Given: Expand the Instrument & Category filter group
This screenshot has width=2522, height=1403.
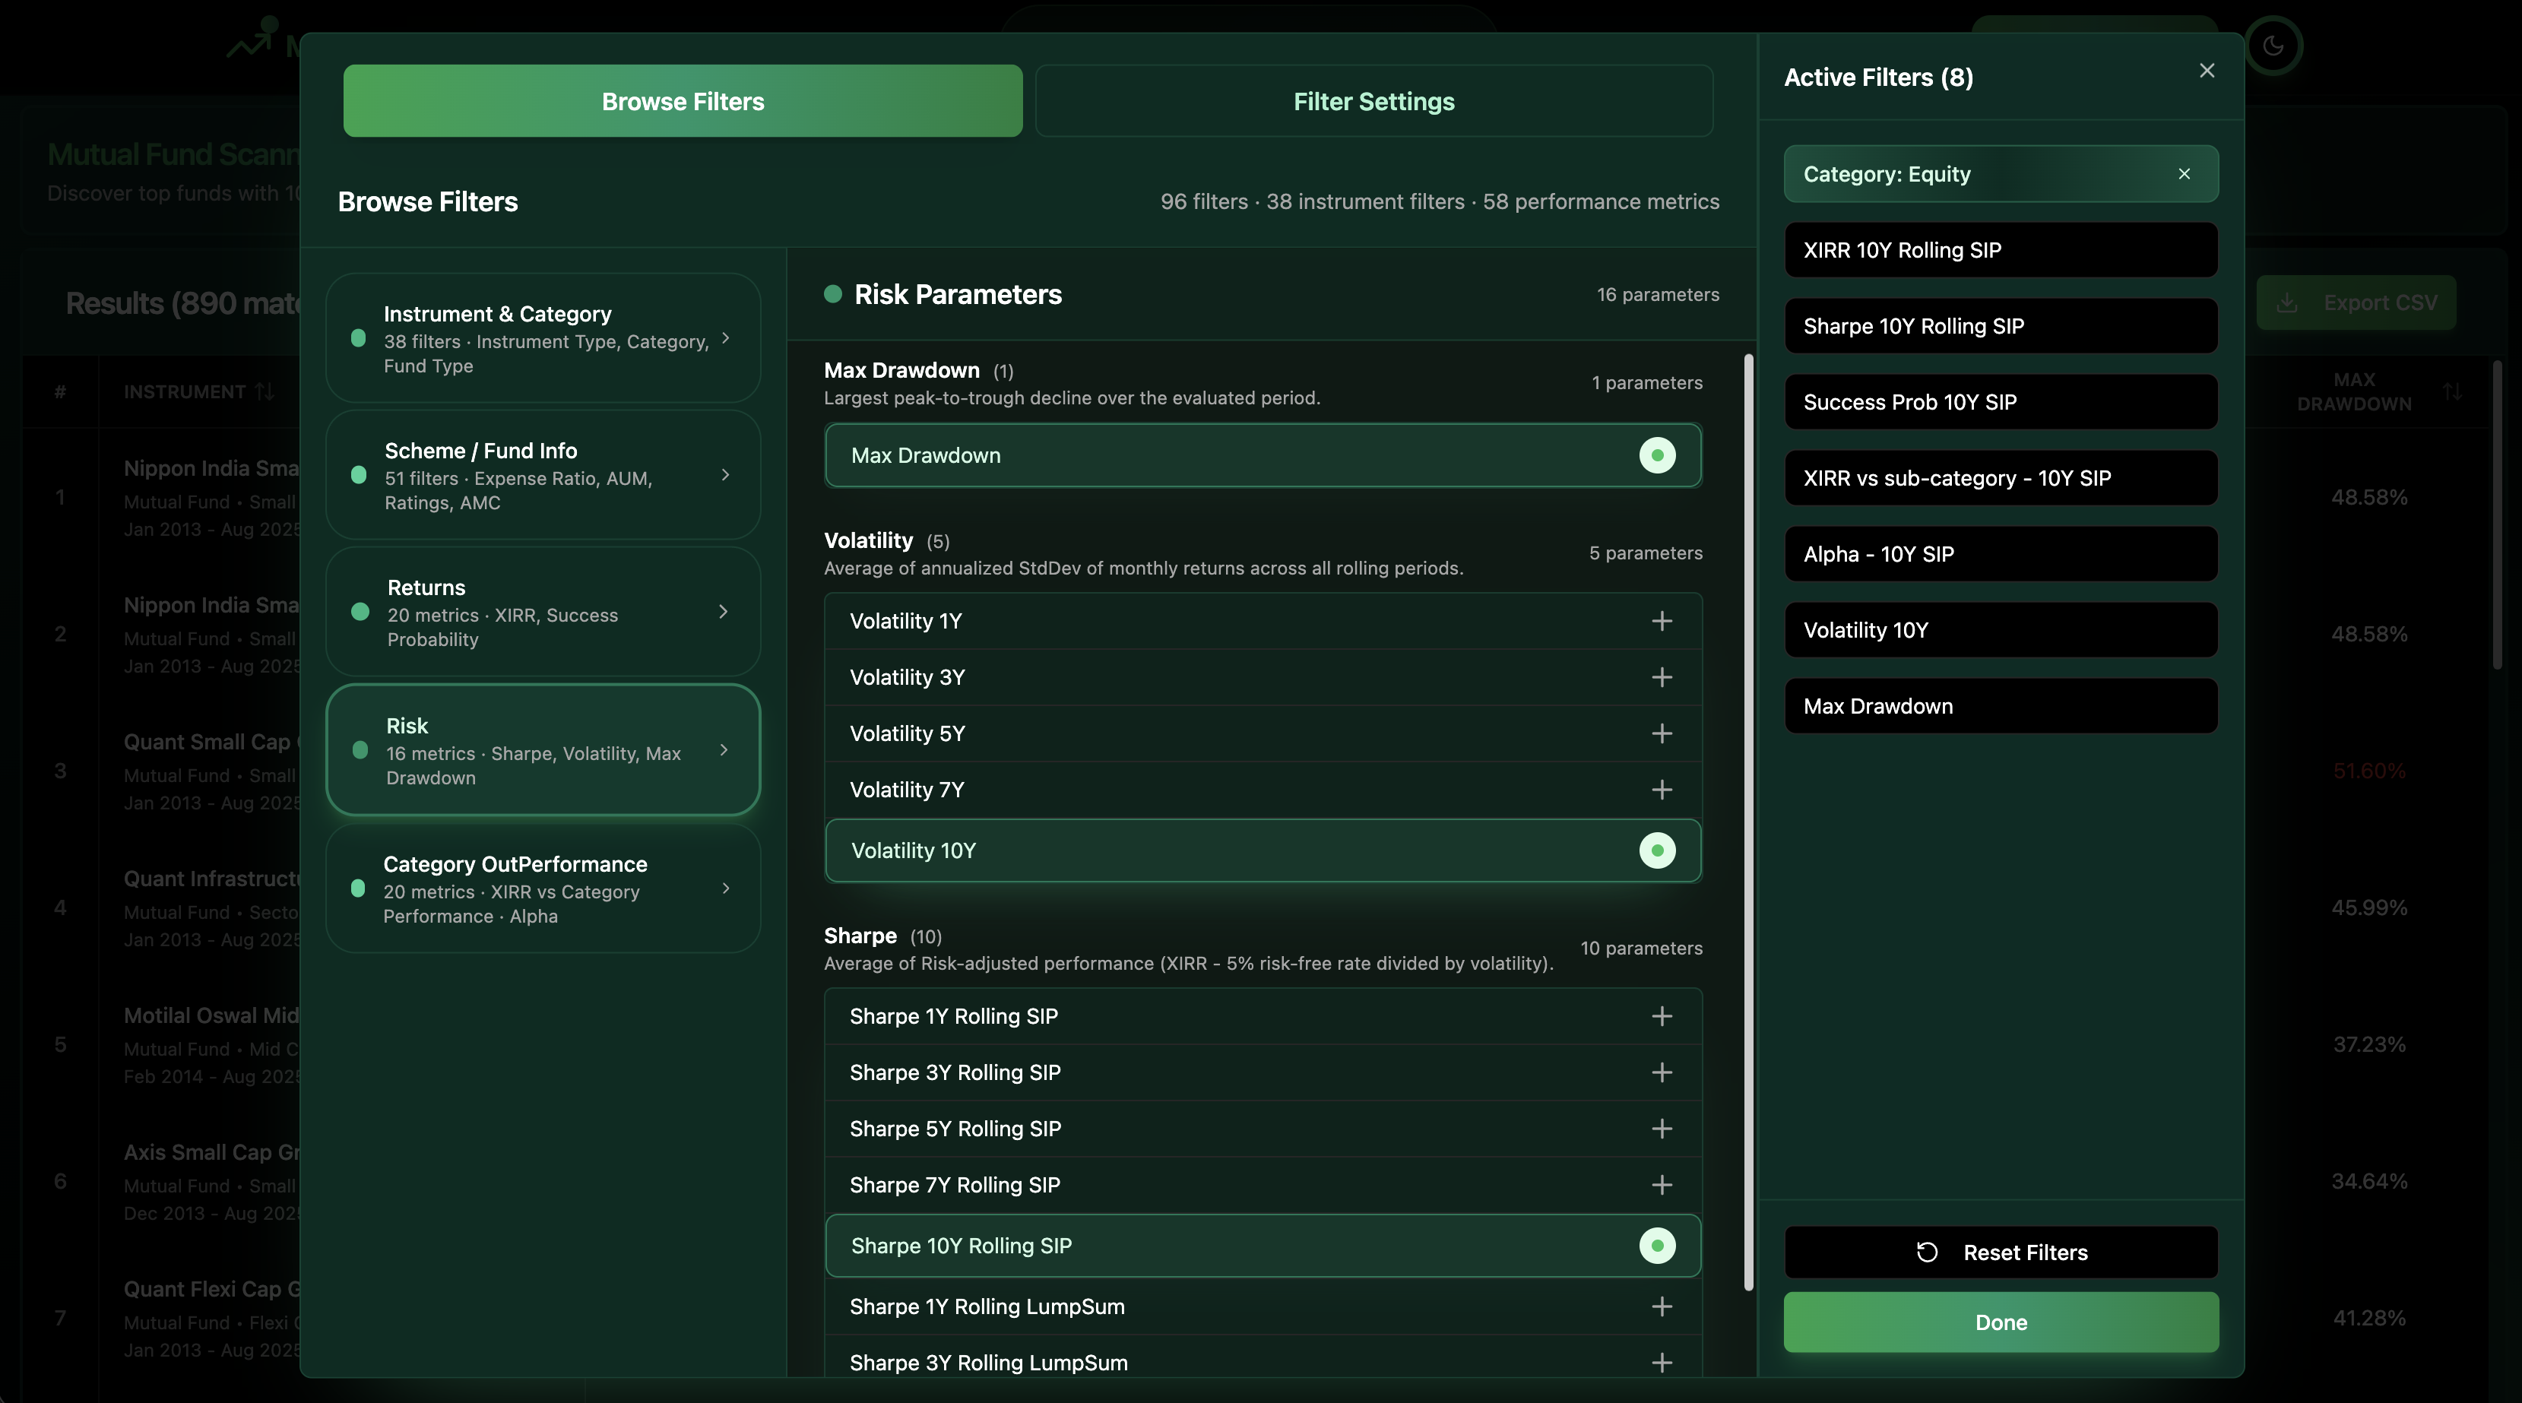Looking at the screenshot, I should click(725, 337).
